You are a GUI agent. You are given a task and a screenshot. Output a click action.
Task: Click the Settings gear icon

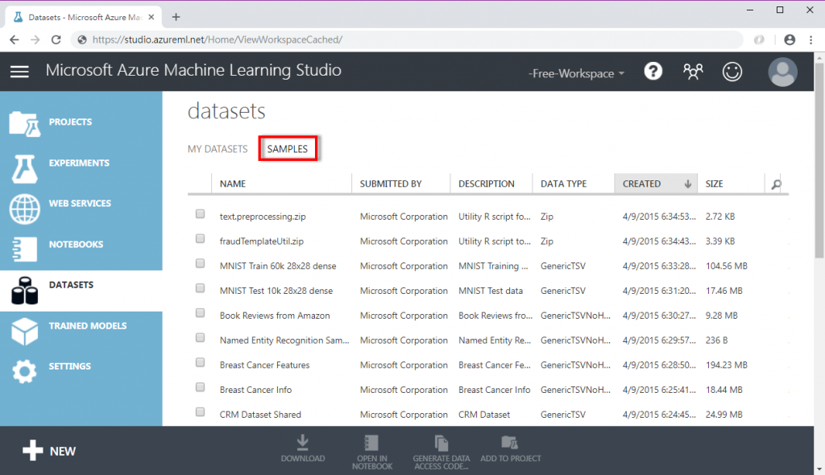click(x=24, y=371)
